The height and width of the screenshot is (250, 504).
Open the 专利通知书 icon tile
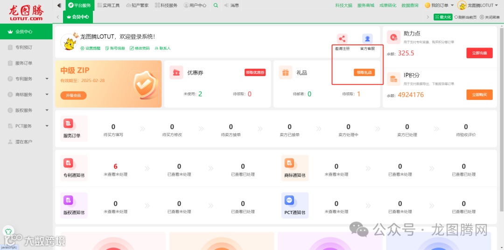coord(74,168)
